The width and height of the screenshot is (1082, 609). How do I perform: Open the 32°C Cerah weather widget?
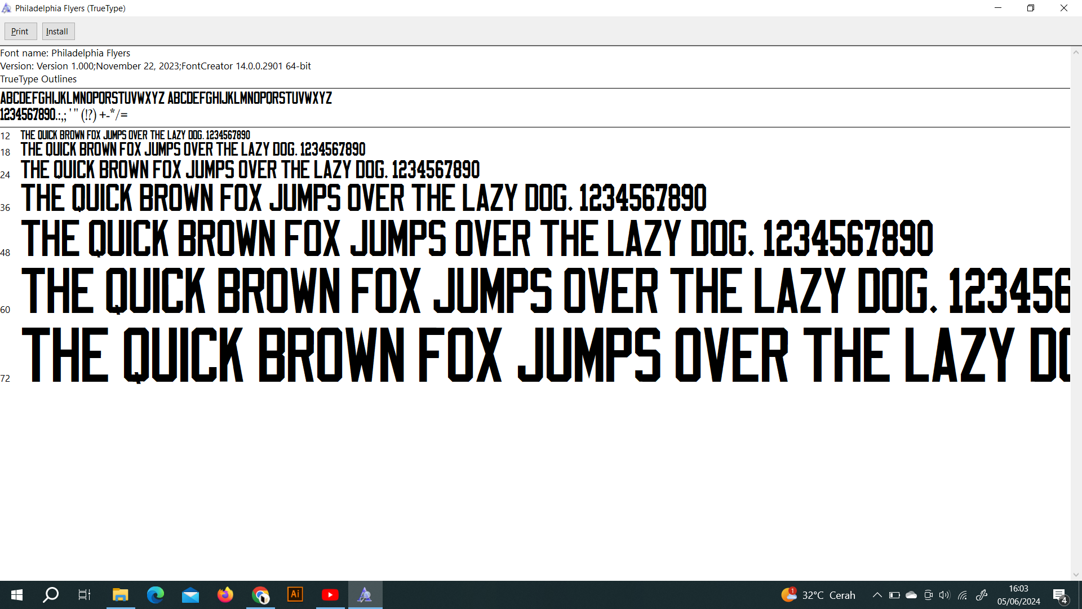[818, 595]
